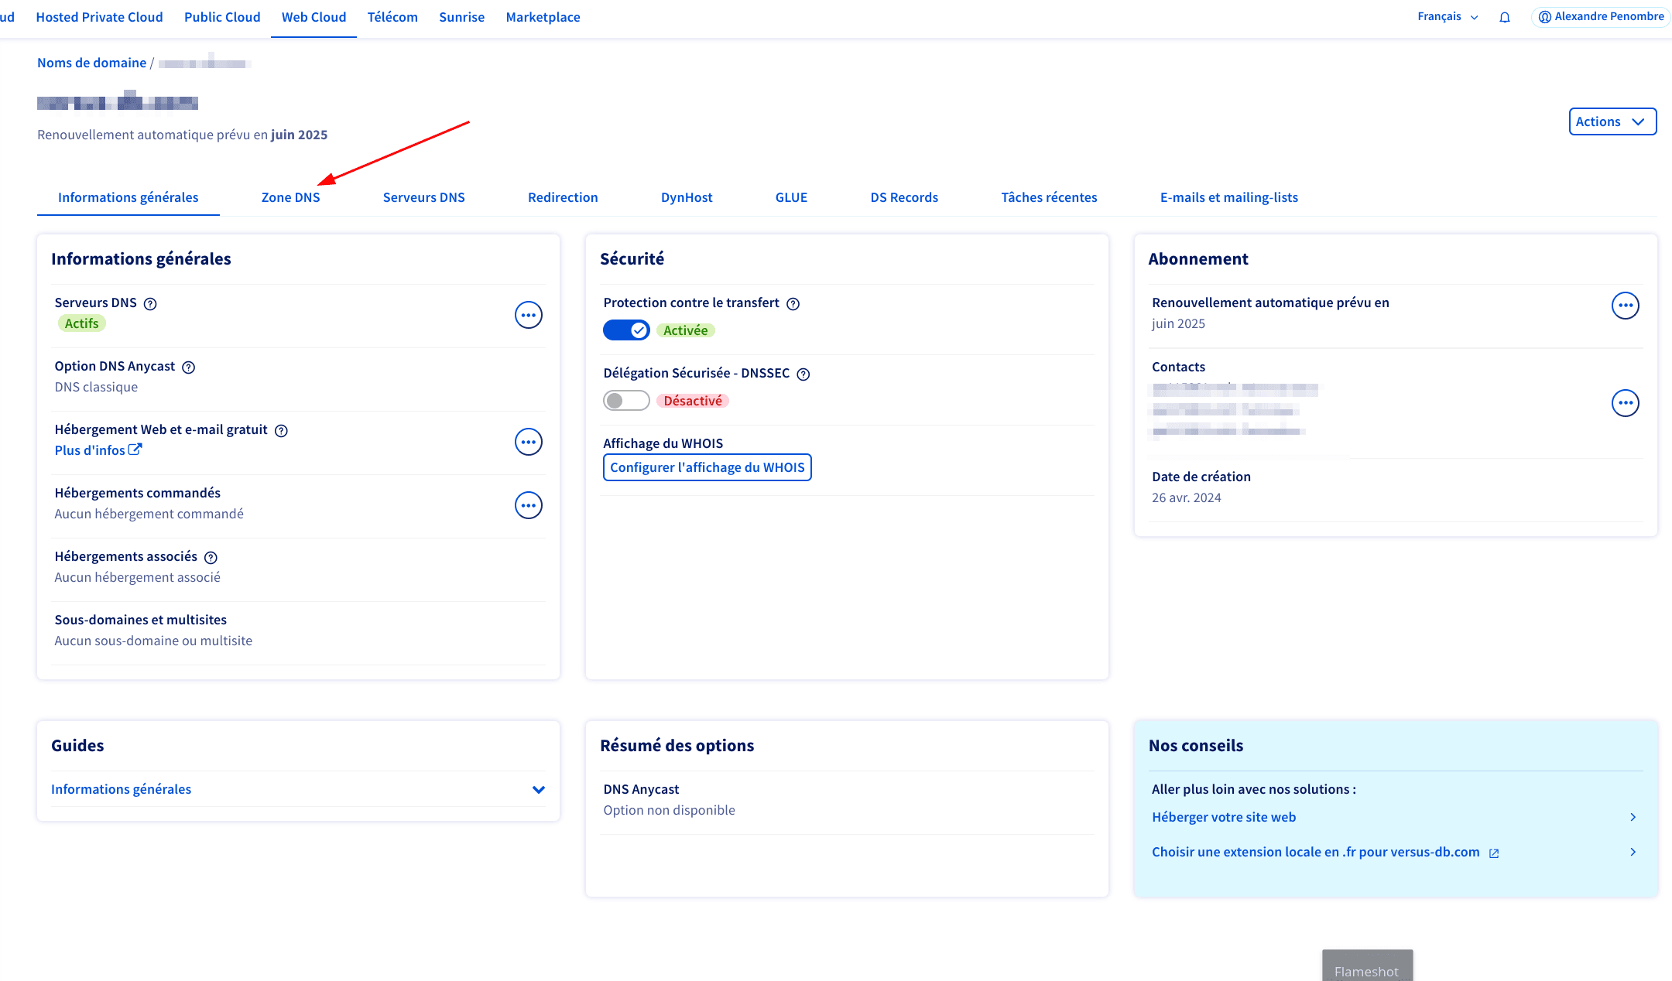The width and height of the screenshot is (1672, 981).
Task: Open the notifications bell icon
Action: click(x=1505, y=17)
